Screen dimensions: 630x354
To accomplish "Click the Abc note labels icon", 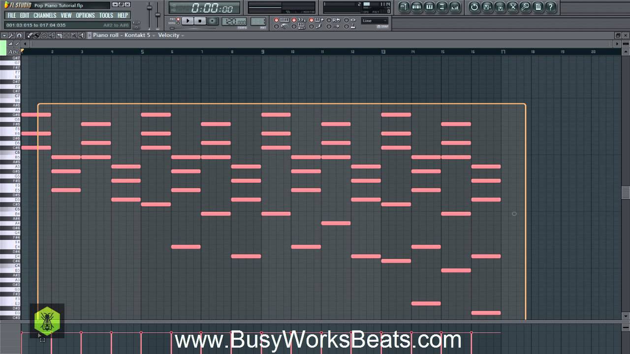I will coord(14,52).
